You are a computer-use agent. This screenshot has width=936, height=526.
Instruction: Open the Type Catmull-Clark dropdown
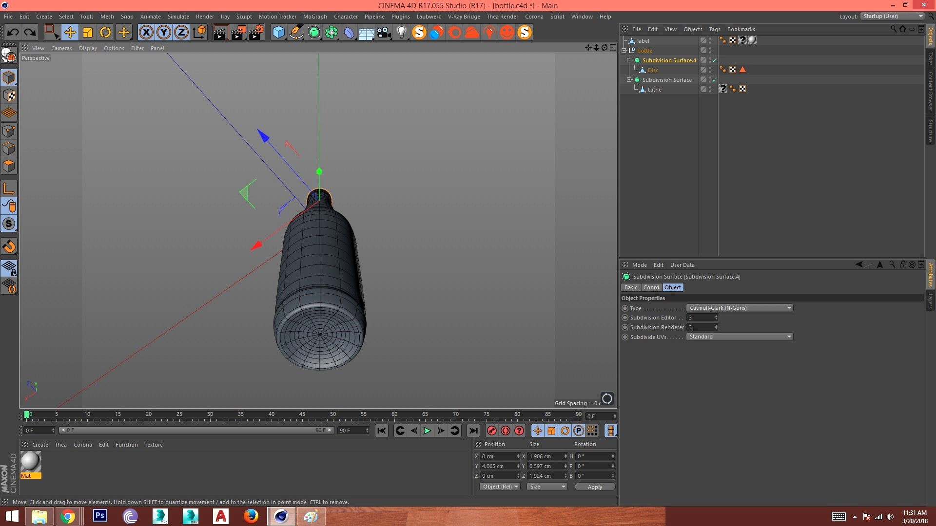coord(739,308)
